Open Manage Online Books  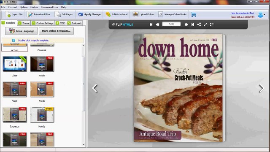tap(172, 14)
